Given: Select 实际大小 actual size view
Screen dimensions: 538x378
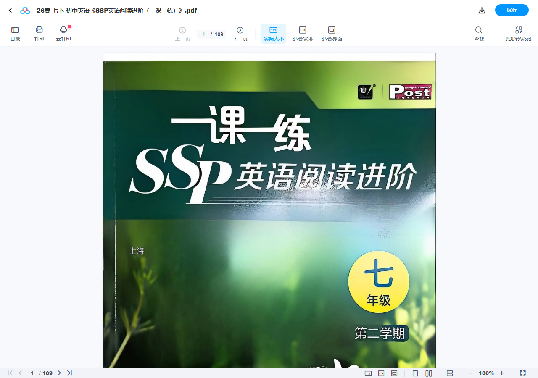Looking at the screenshot, I should [274, 34].
